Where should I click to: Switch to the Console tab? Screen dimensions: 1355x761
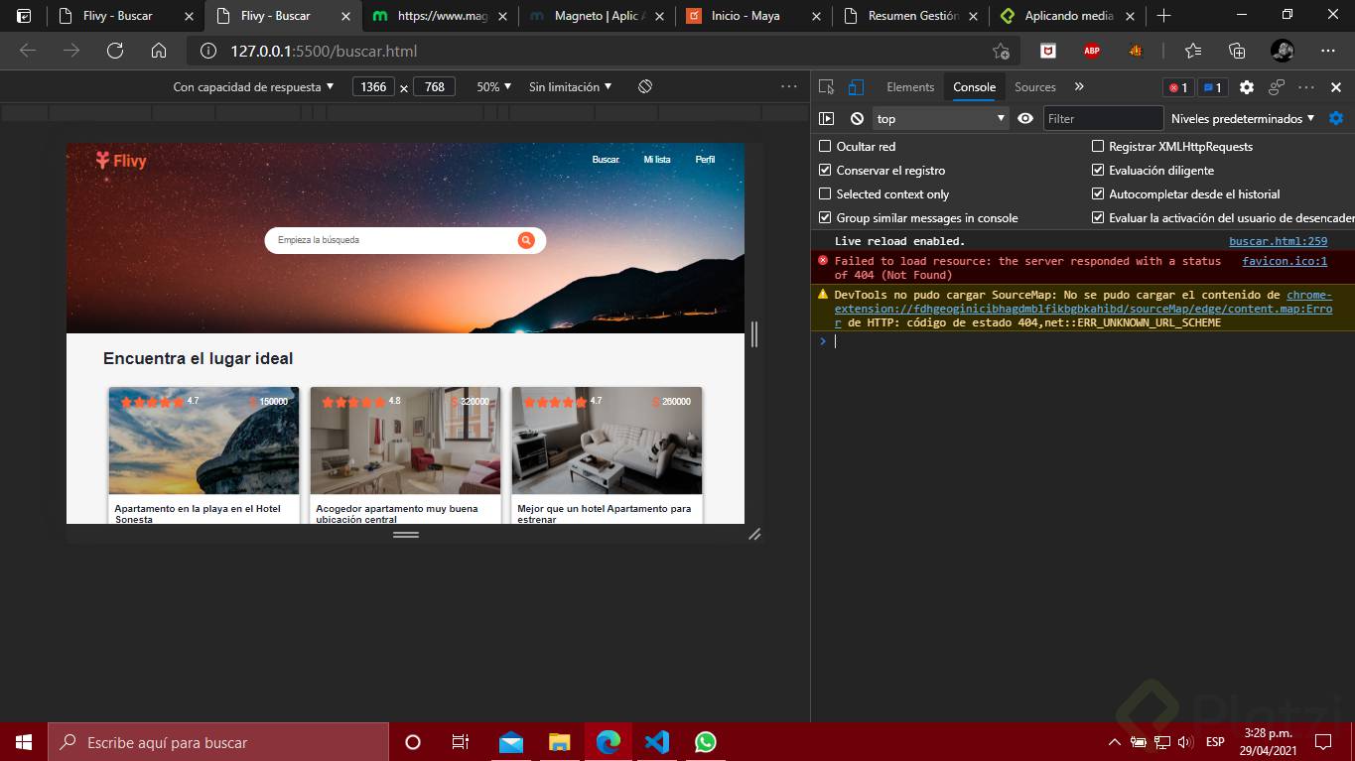point(975,87)
